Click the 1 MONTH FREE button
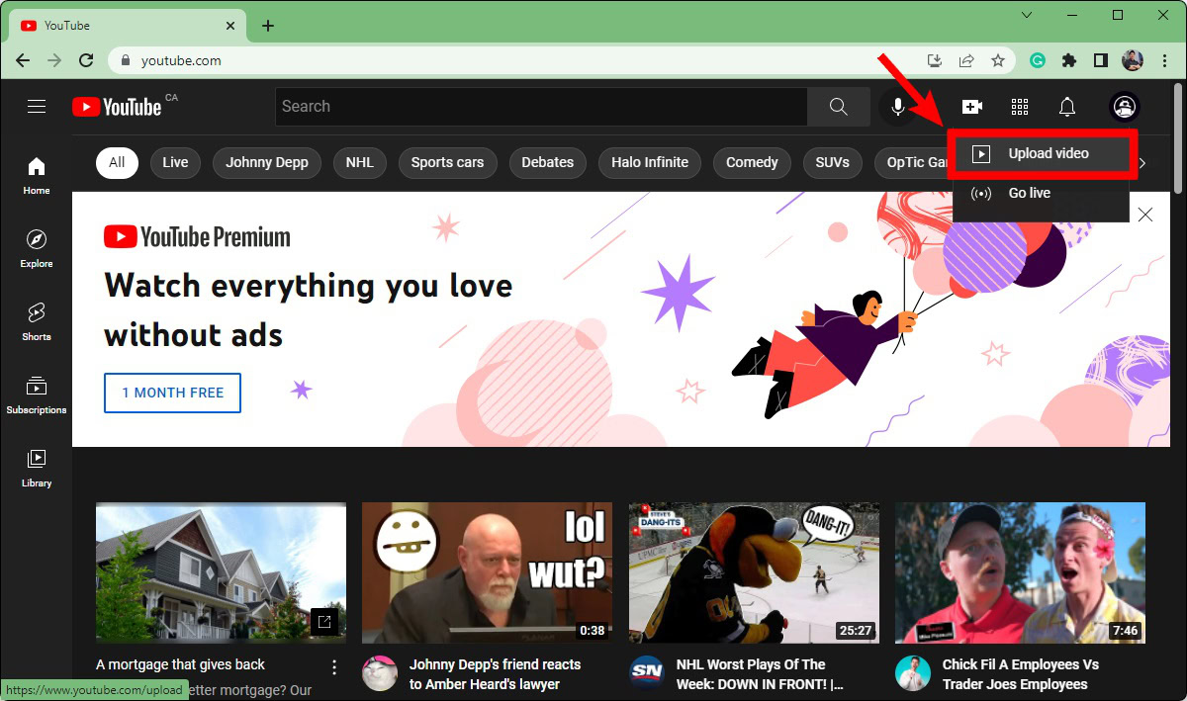This screenshot has height=701, width=1187. pos(173,393)
